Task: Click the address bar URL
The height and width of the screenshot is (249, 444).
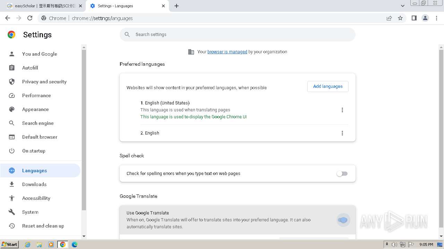Action: point(102,18)
